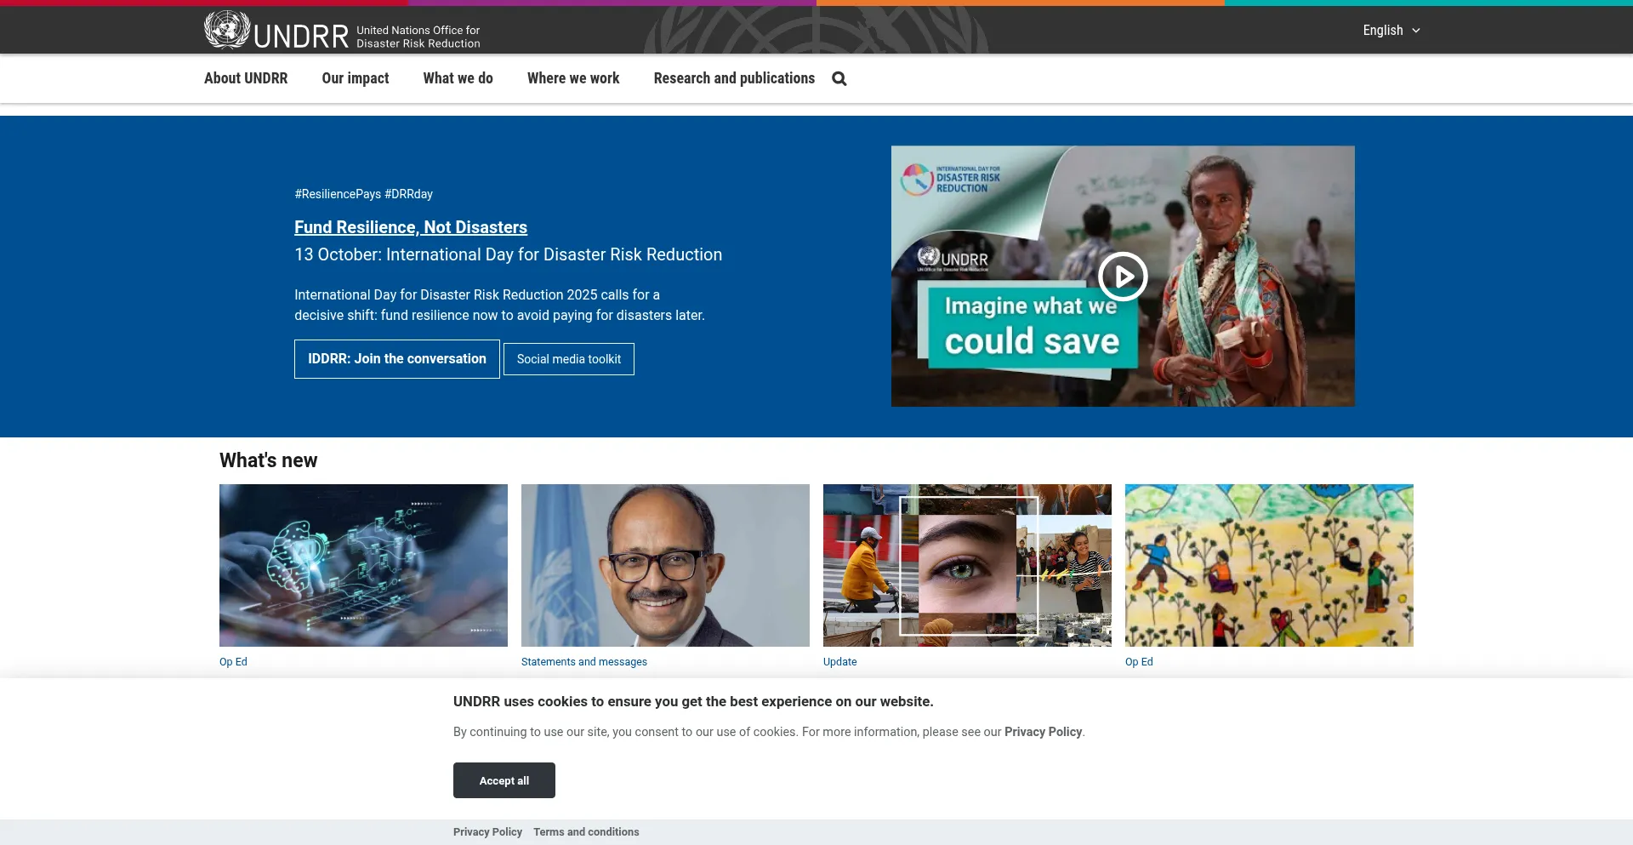Open the man with glasses portrait thumbnail
1633x845 pixels.
click(664, 565)
